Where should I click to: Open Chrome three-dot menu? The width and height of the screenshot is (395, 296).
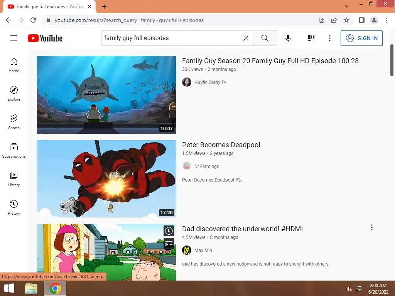[x=387, y=20]
